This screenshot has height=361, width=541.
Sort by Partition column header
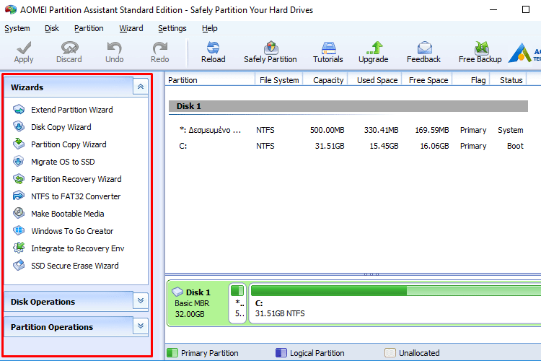coord(210,80)
